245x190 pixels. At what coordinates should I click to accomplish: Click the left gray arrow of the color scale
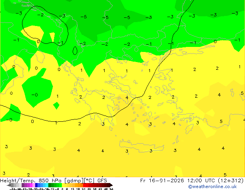(x=9, y=185)
